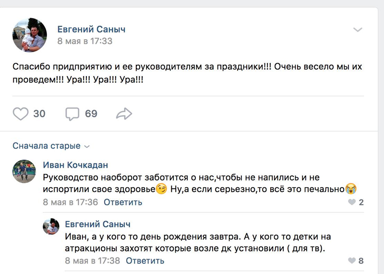This screenshot has height=274, width=384.
Task: Open post timestamp '8 мая в 17:33'
Action: coord(85,41)
